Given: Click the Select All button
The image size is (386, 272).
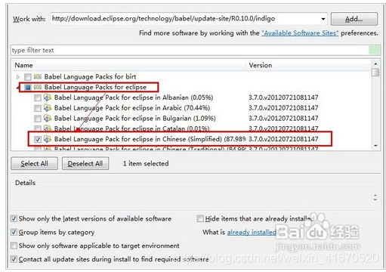Looking at the screenshot, I should coord(34,163).
